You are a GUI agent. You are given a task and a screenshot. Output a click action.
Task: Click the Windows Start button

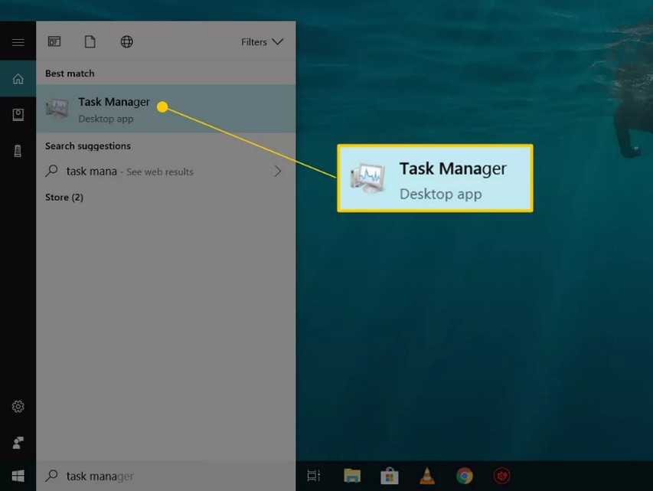18,476
